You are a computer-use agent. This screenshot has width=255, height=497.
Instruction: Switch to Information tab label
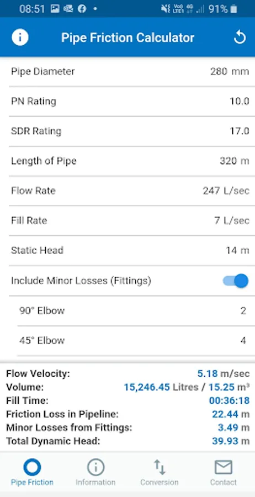95,483
